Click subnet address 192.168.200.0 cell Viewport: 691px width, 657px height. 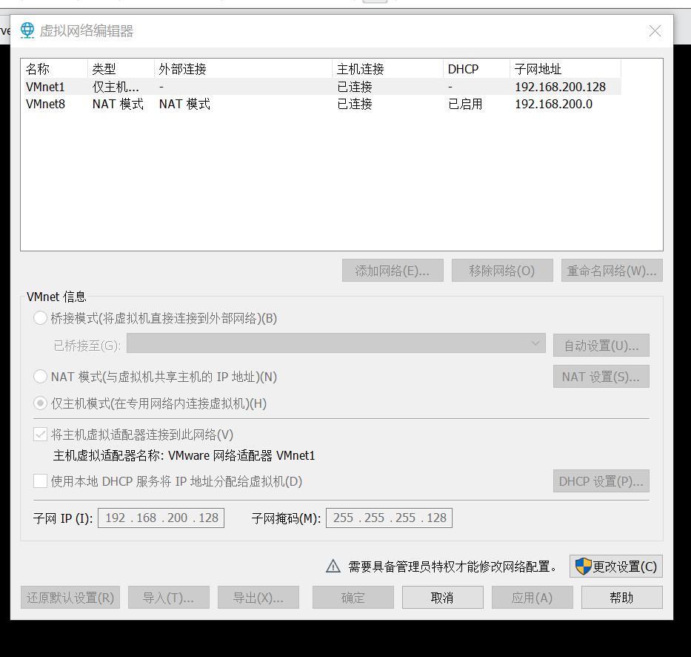tap(553, 104)
